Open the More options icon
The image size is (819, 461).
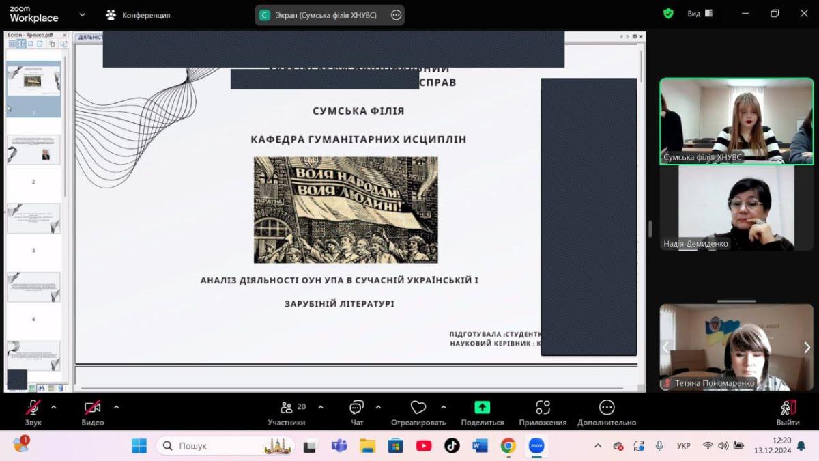[606, 408]
